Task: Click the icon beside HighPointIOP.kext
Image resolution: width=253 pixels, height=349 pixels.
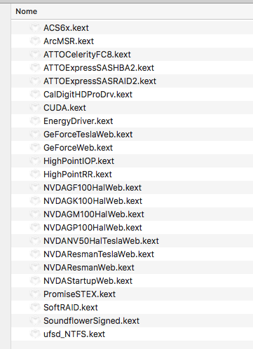Action: click(x=35, y=160)
